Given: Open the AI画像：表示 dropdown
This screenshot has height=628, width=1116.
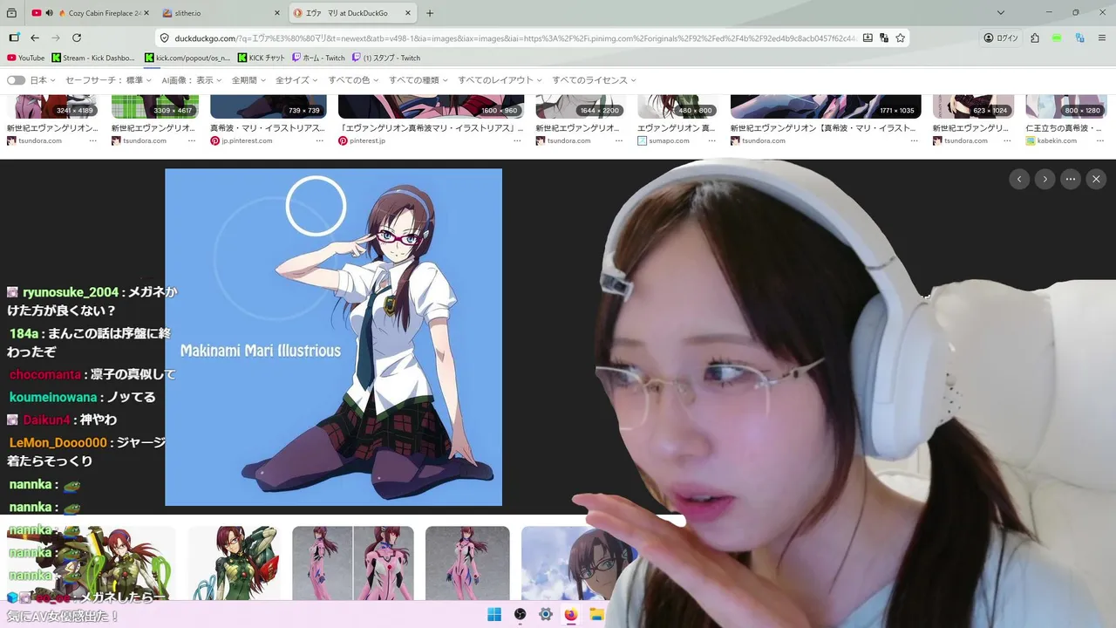Looking at the screenshot, I should [192, 80].
